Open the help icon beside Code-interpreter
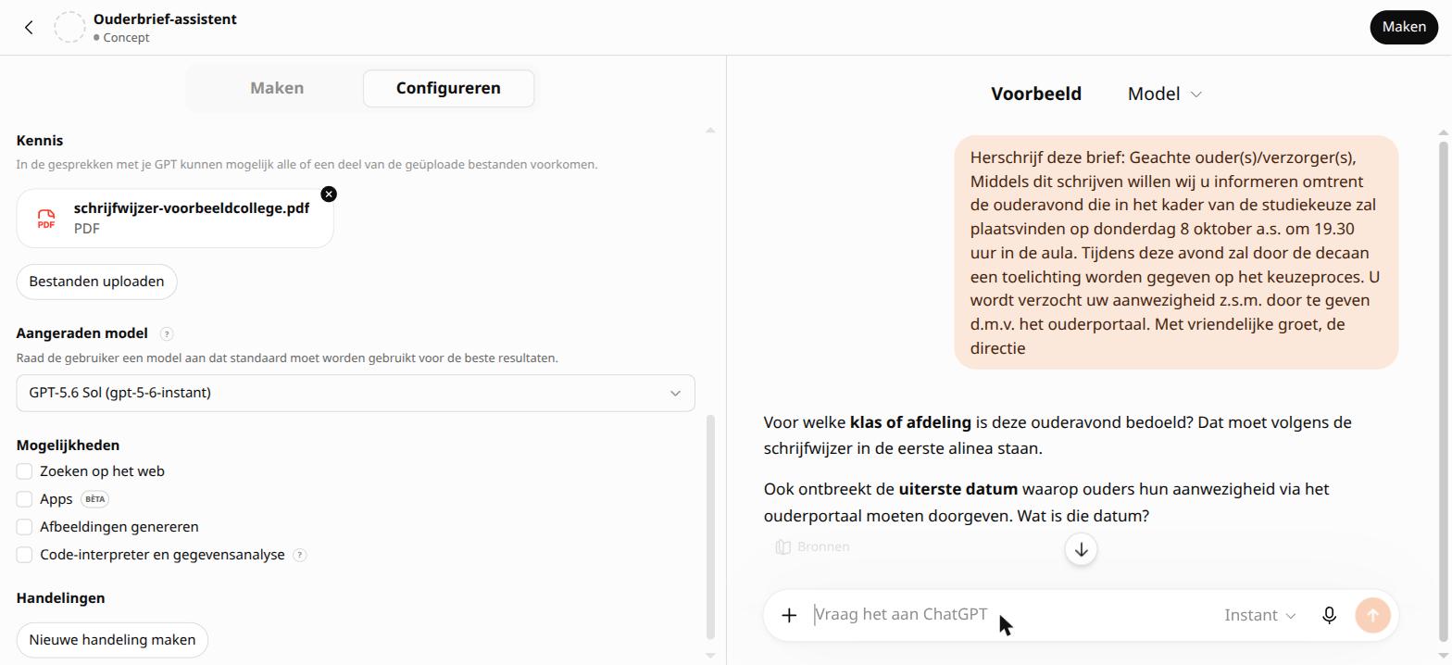 coord(299,555)
